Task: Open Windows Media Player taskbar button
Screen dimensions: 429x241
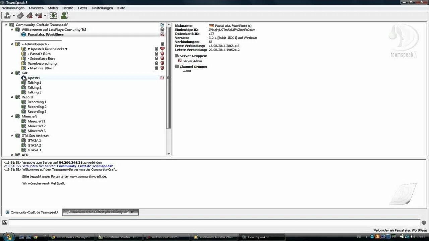Action: coord(214,237)
